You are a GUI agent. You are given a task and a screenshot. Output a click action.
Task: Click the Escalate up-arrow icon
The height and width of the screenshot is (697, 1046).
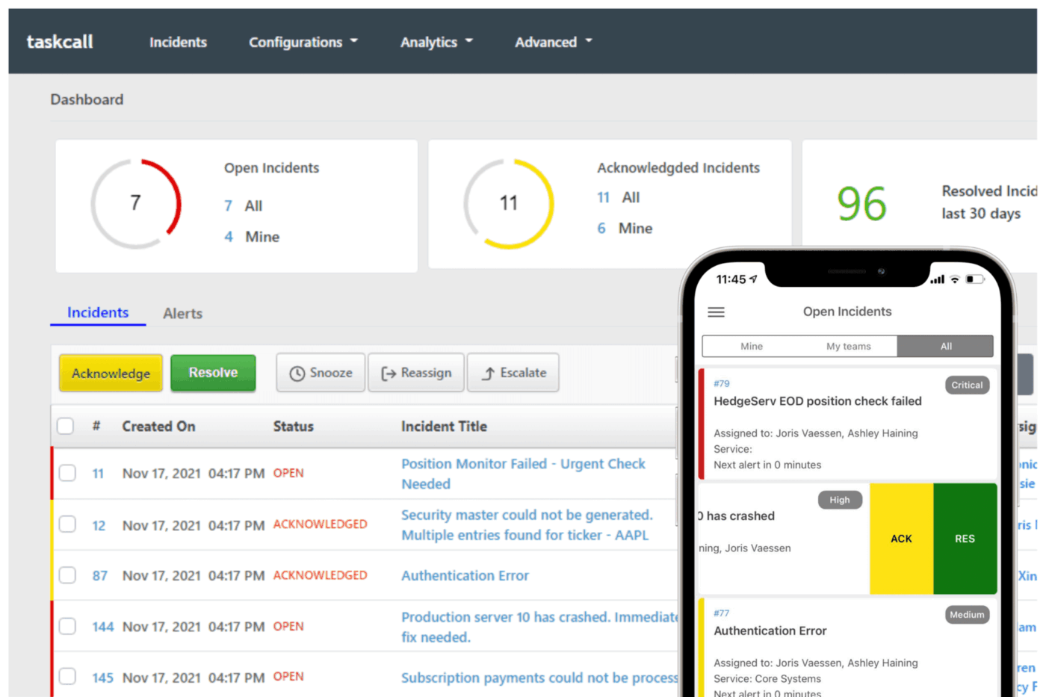click(488, 374)
